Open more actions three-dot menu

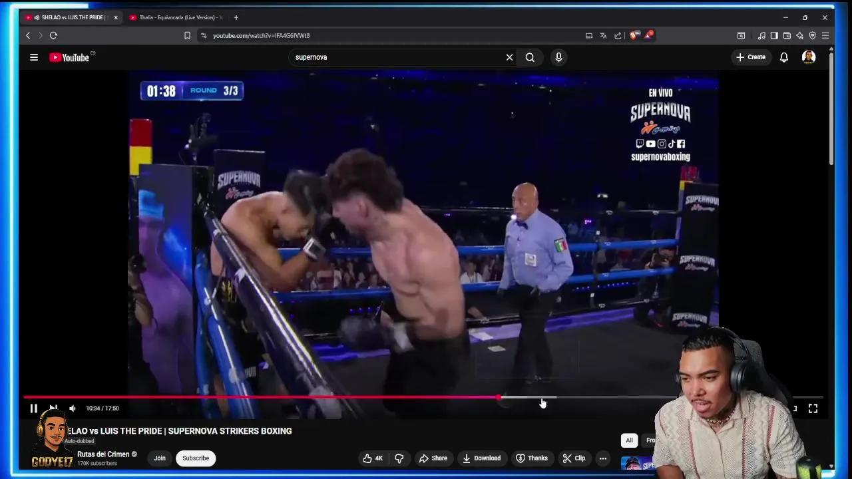click(x=602, y=458)
